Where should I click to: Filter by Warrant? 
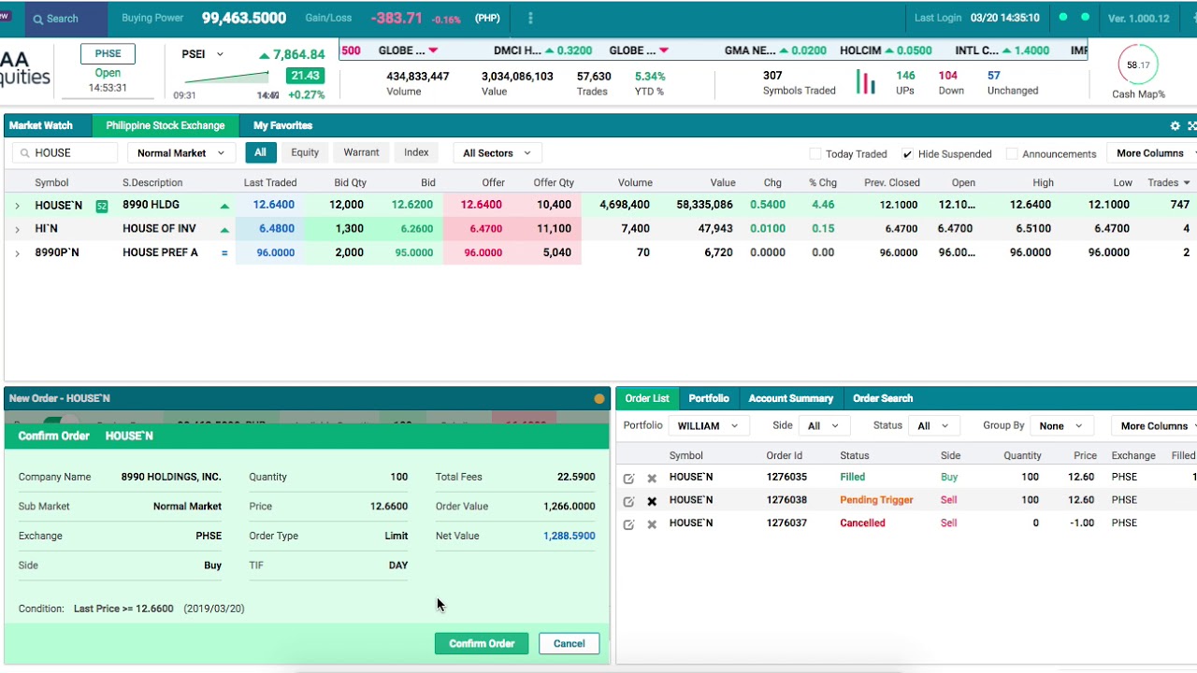pyautogui.click(x=361, y=152)
